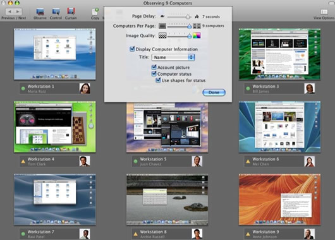Click Ravi Patel account picture
The width and height of the screenshot is (335, 240).
85,234
